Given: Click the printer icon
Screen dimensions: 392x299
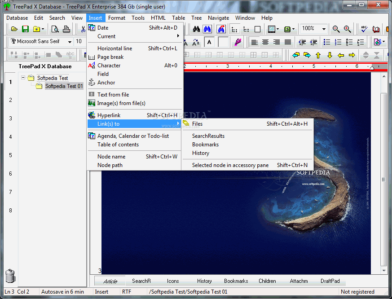Looking at the screenshot, I should click(66, 29).
